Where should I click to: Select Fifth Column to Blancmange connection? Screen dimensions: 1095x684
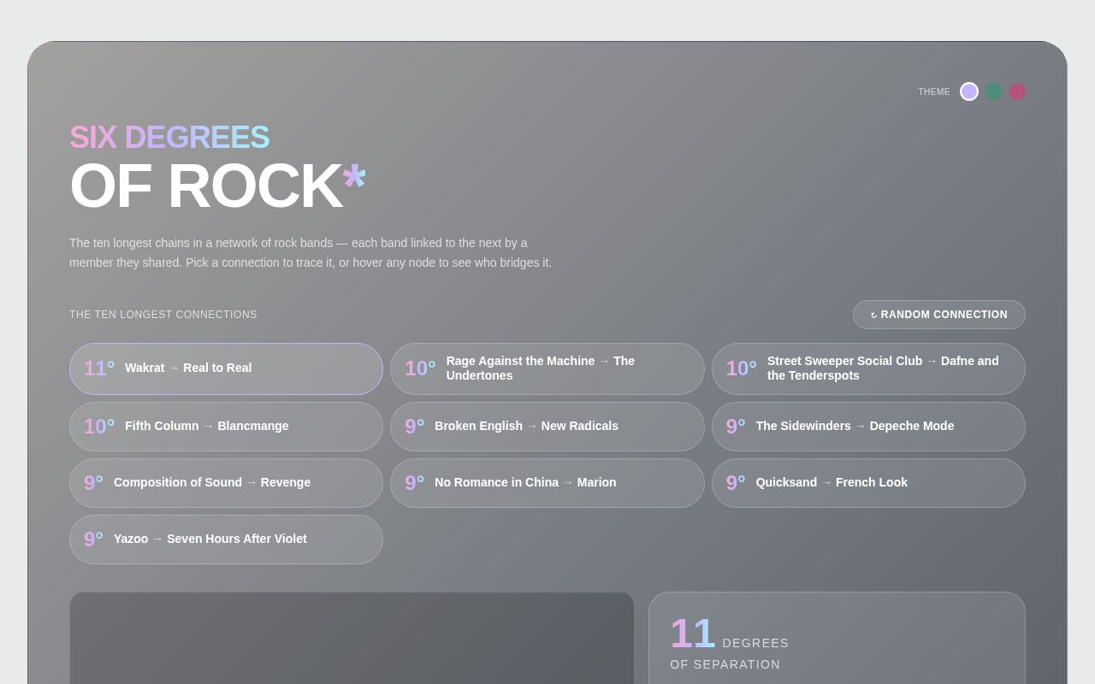(226, 427)
